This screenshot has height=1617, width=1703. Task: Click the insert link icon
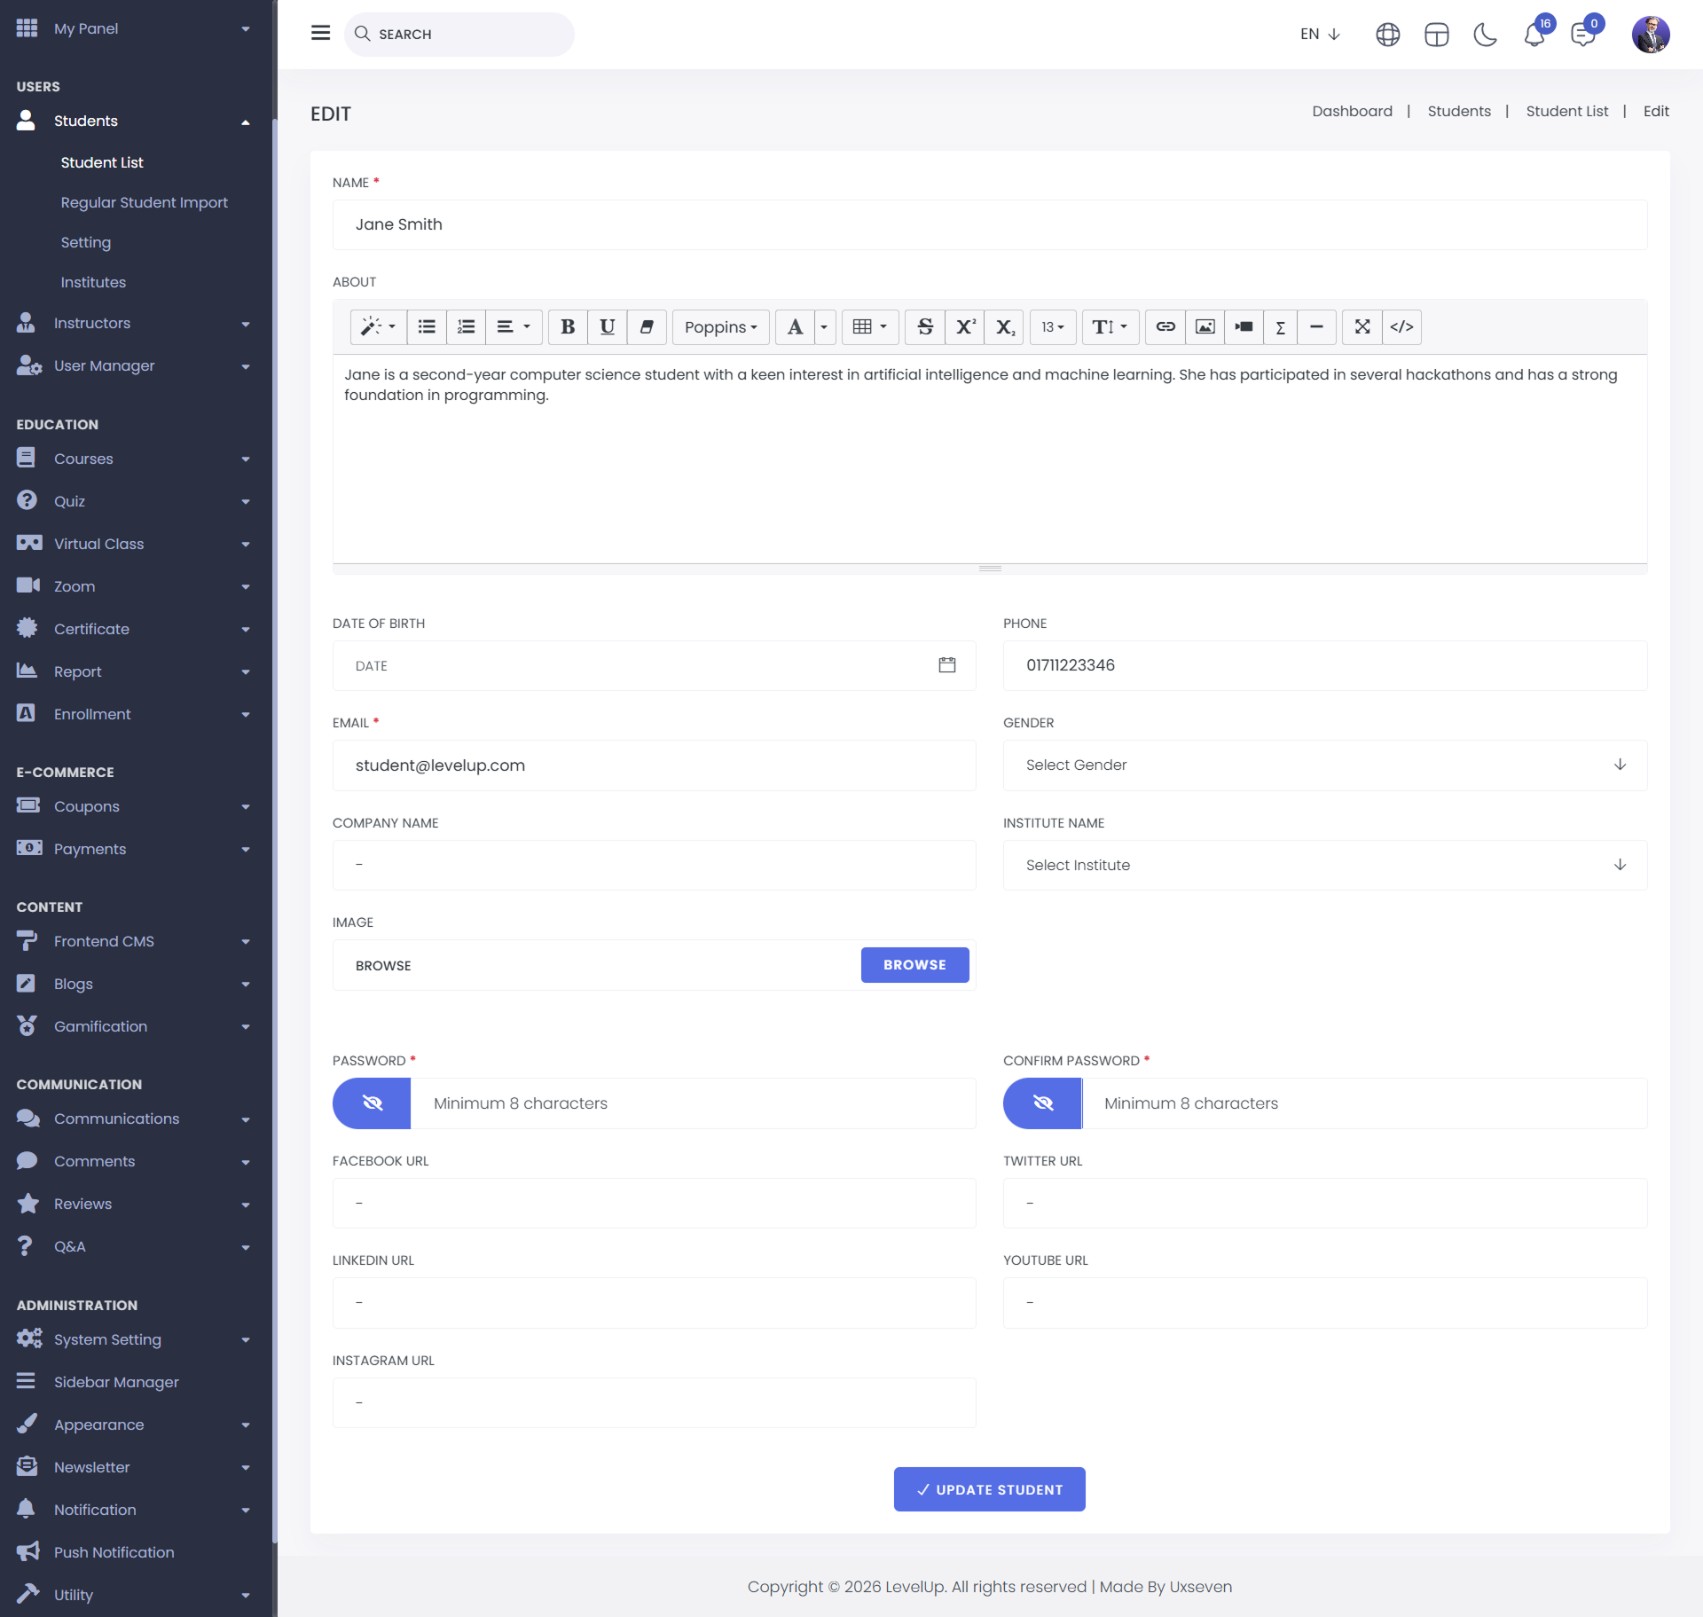coord(1165,327)
